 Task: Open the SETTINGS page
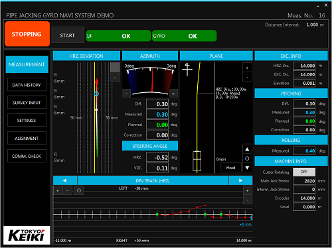pos(27,120)
